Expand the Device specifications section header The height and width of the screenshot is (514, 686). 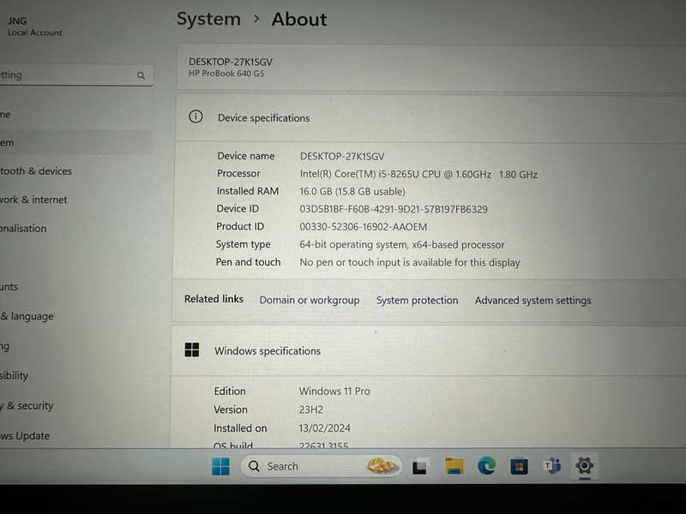point(430,117)
